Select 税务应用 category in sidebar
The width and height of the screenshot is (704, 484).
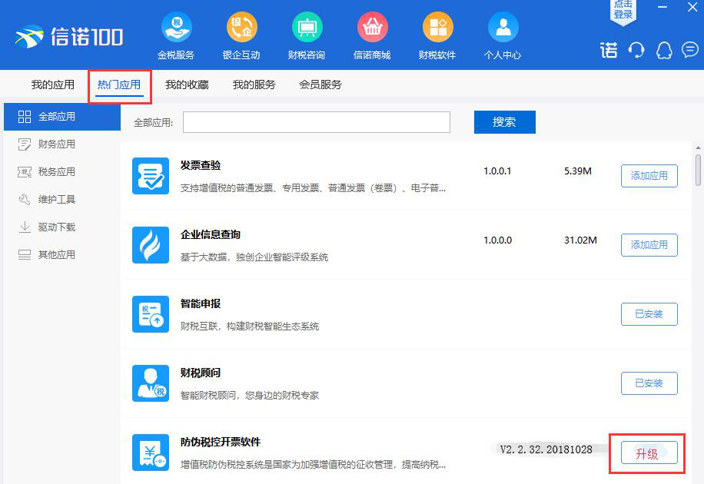point(62,172)
